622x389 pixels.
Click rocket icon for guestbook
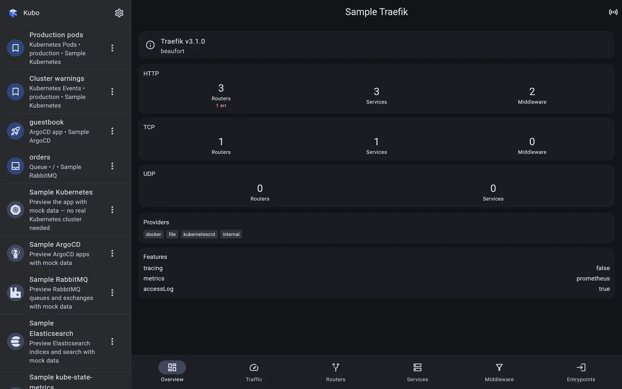(16, 131)
